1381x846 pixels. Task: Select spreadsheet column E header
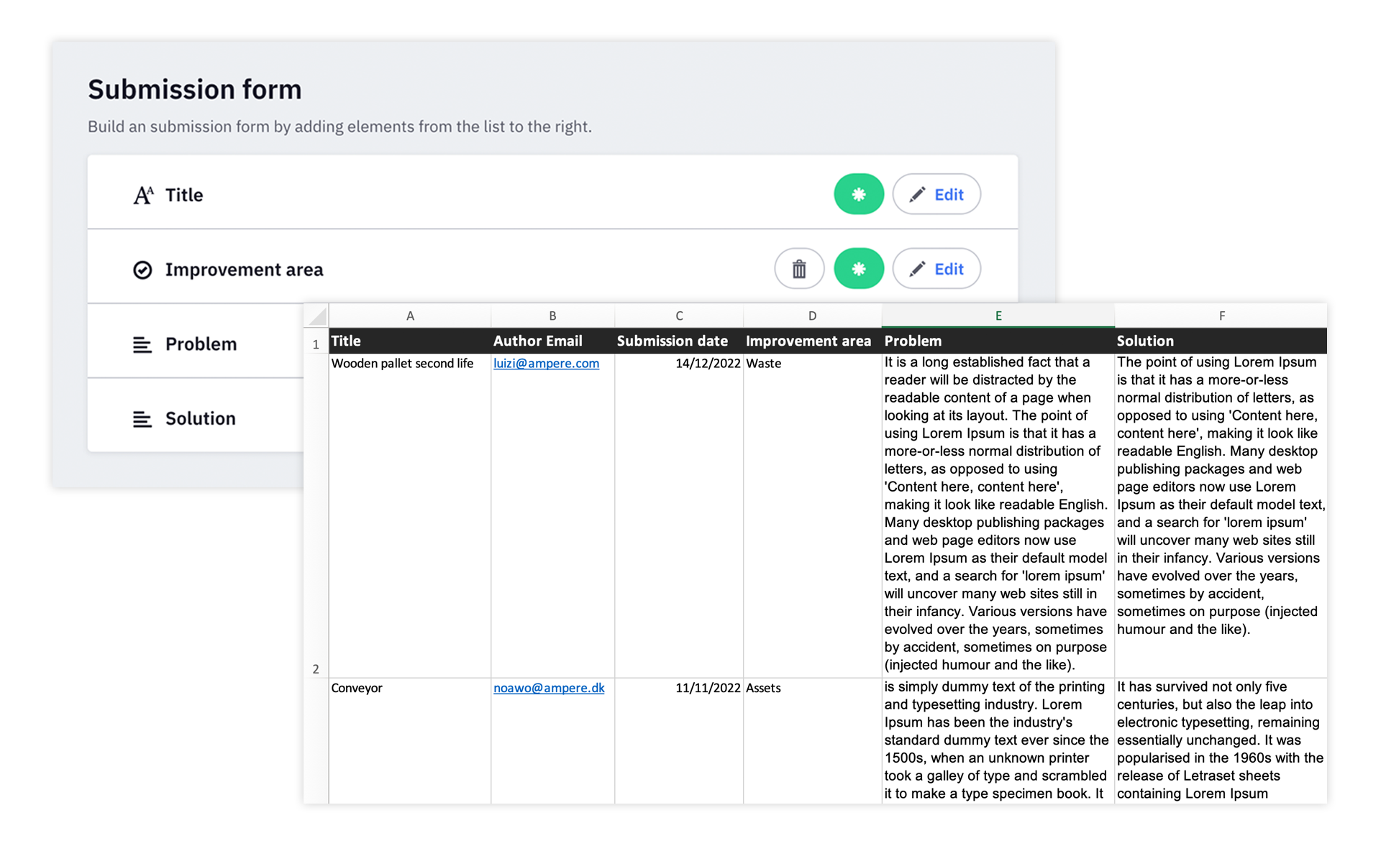pyautogui.click(x=998, y=316)
